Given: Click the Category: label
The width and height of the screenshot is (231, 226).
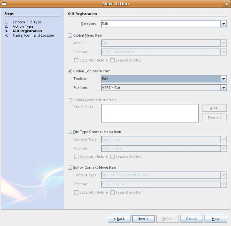Looking at the screenshot, I should point(89,24).
